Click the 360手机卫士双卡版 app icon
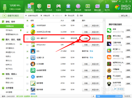 click(x=33, y=32)
